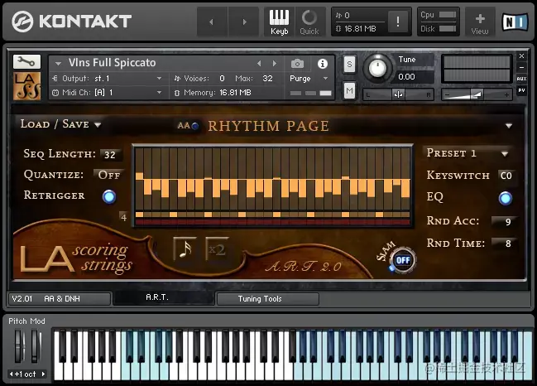Select the V2.01 AA & DNH tab
Screen dimensions: 537x386
click(60, 298)
